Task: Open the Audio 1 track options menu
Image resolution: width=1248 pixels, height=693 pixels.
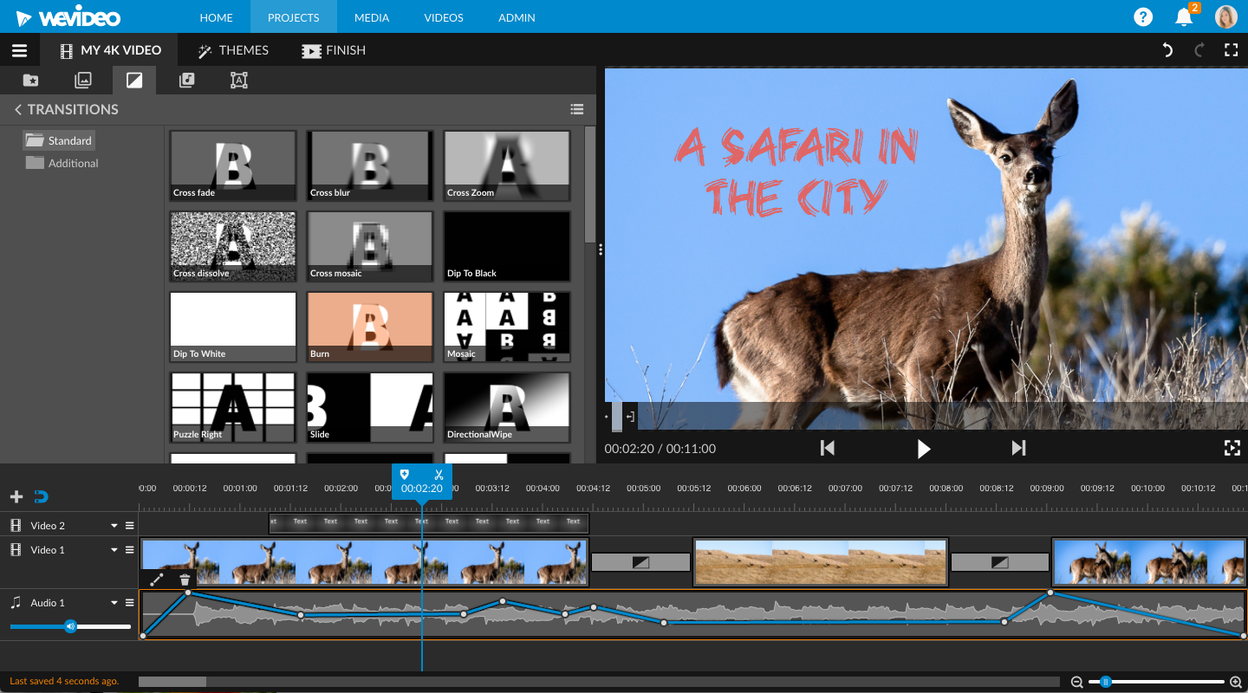Action: (128, 602)
